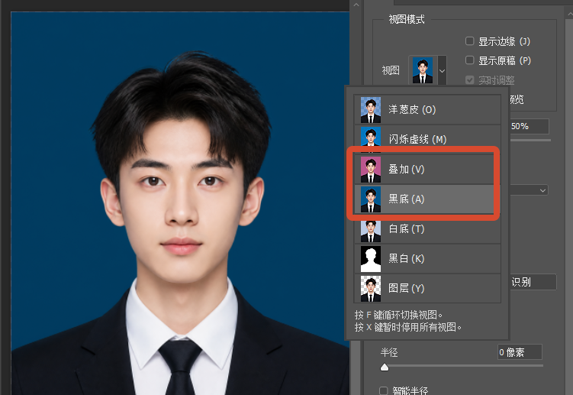
Task: Click the 半径 value field showing 0 像素
Action: tap(520, 352)
